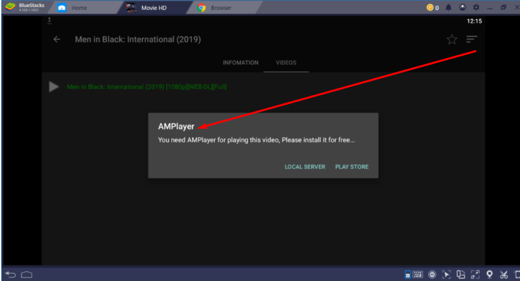Play the Men in Black 1080p video

click(54, 87)
